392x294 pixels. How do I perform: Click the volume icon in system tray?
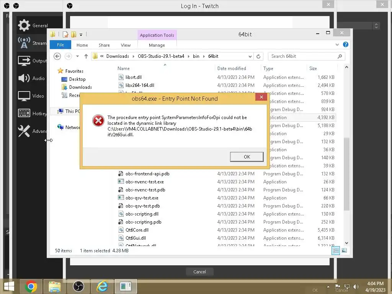click(356, 287)
